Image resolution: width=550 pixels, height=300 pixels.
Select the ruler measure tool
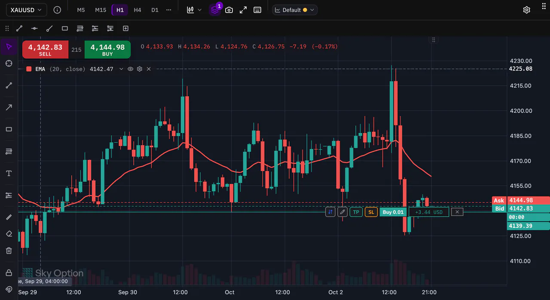(x=9, y=217)
